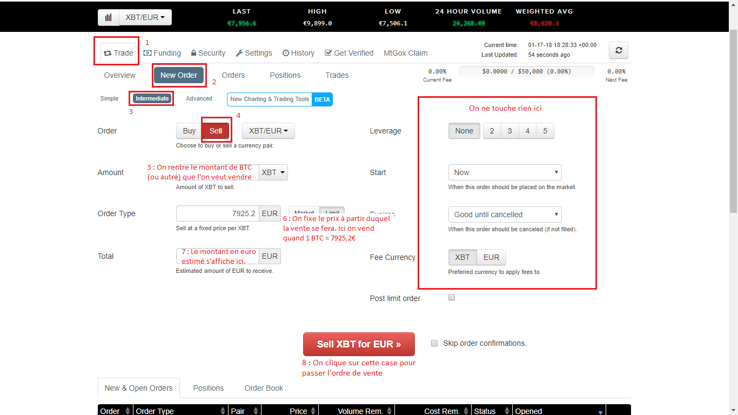Click the refresh icon button
The image size is (738, 415).
(x=619, y=50)
